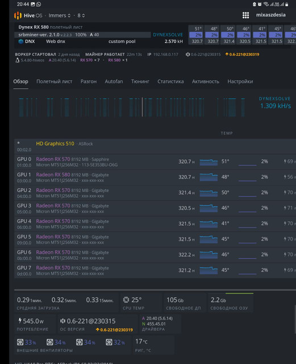Click the first external fan icon 33%
296x364 pixels.
20,342
